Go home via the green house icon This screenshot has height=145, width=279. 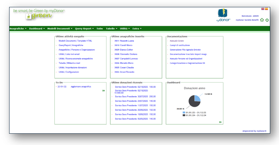click(262, 20)
